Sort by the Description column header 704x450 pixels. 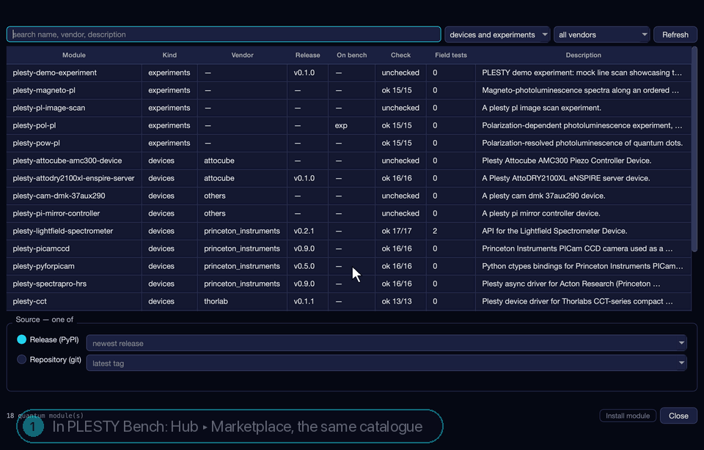point(583,55)
